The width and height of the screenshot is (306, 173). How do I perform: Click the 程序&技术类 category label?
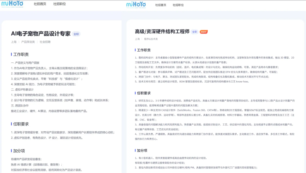coord(151,39)
